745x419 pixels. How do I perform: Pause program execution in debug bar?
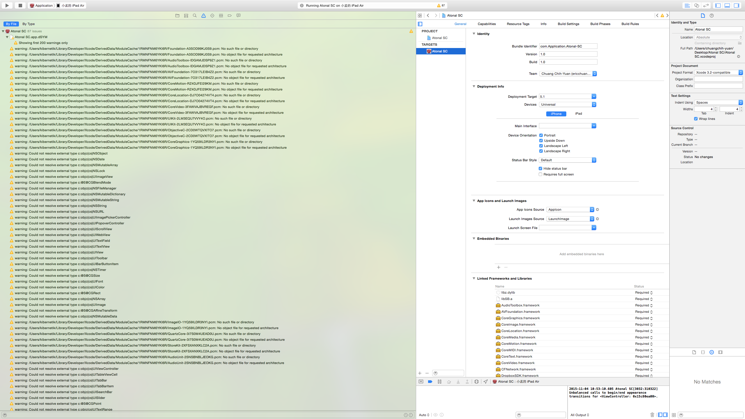[x=439, y=381]
